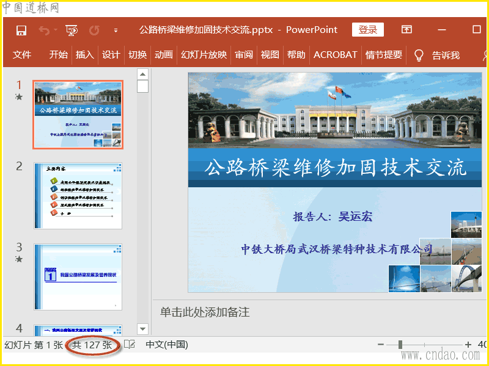Open the ACROBAT tab
The width and height of the screenshot is (489, 366).
click(335, 55)
